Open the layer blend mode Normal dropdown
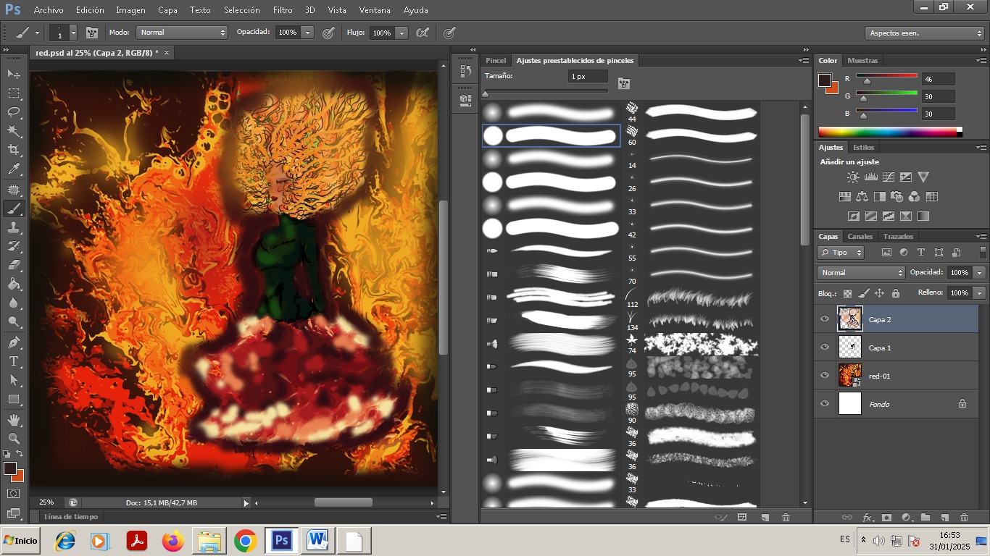This screenshot has height=556, width=990. [862, 273]
